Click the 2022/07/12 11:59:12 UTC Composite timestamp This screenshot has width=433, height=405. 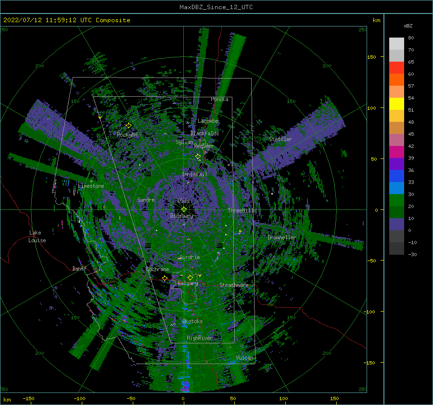click(66, 20)
